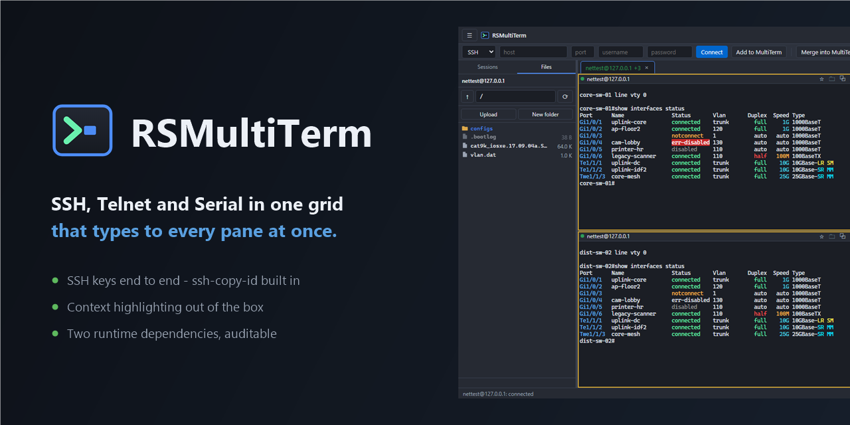Select the vlan.dat file

click(517, 155)
